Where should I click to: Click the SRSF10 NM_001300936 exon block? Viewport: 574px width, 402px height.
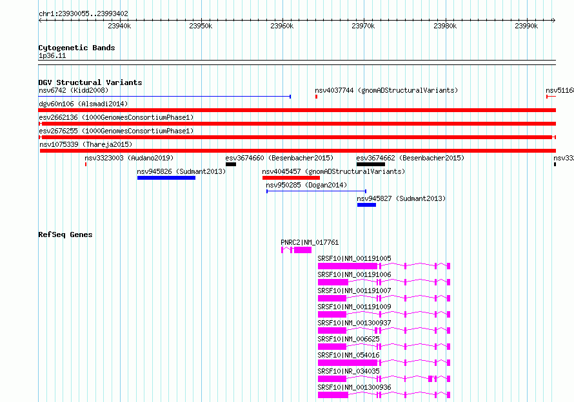(x=333, y=395)
